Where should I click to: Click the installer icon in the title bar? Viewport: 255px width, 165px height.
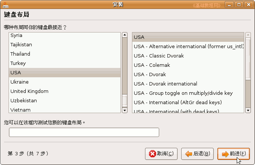pos(5,4)
